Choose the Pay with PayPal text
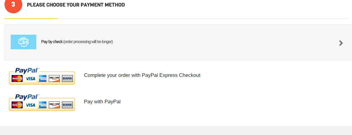 pyautogui.click(x=102, y=102)
